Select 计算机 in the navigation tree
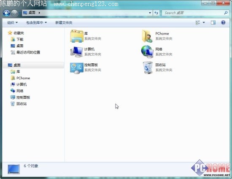The height and width of the screenshot is (179, 232). [x=22, y=84]
